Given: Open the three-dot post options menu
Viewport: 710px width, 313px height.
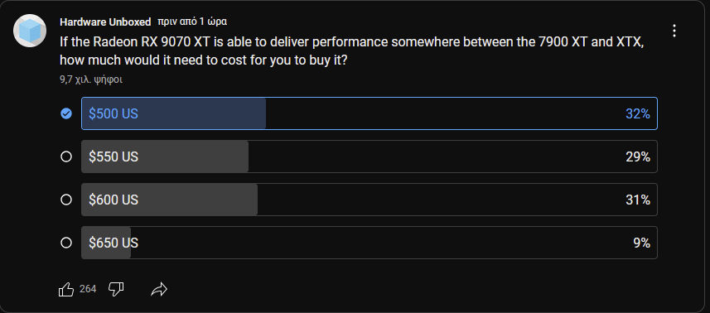Looking at the screenshot, I should (x=674, y=31).
